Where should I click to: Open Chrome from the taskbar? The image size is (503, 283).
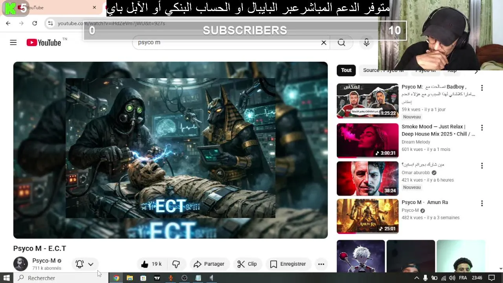point(116,278)
